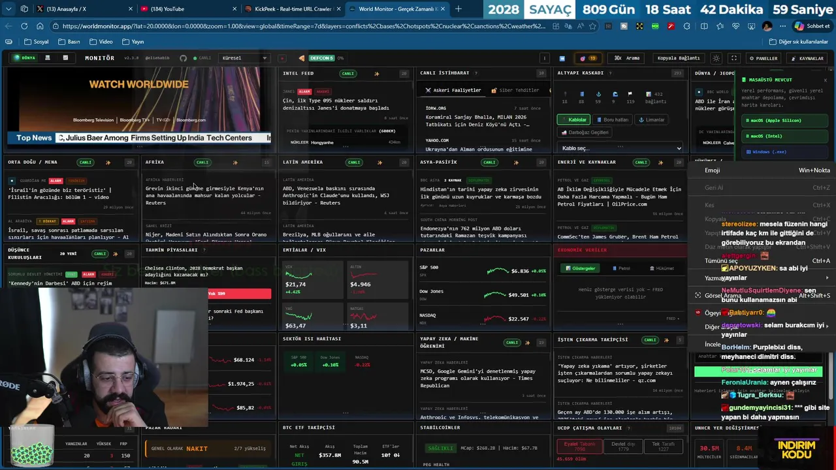Image resolution: width=836 pixels, height=470 pixels.
Task: Open the Paneller menu
Action: pyautogui.click(x=763, y=58)
